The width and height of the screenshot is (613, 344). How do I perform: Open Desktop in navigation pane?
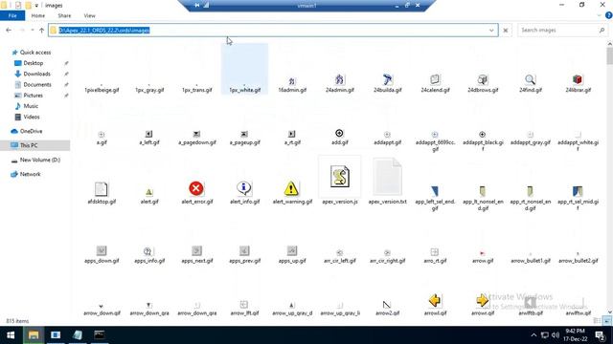click(34, 63)
